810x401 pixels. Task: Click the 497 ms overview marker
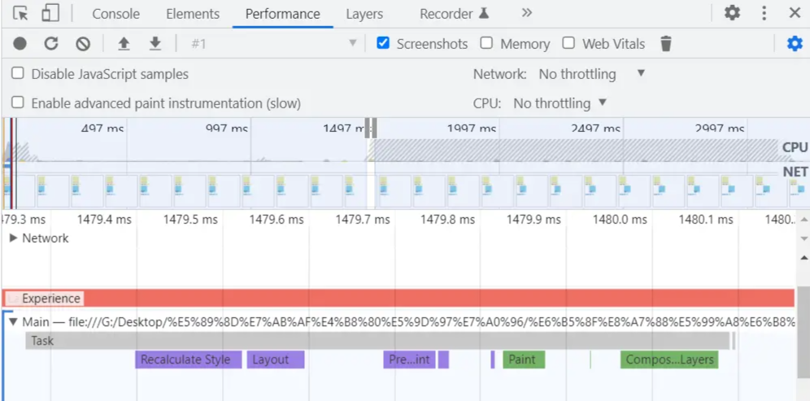pyautogui.click(x=102, y=129)
